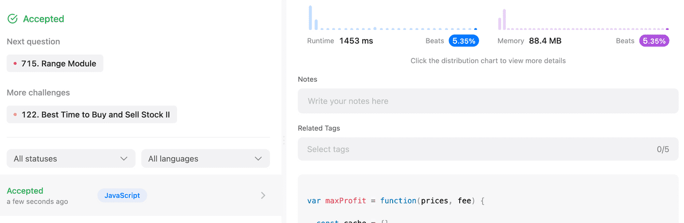This screenshot has height=223, width=684.
Task: Click the dot beside Best Time to Buy
Action: pos(15,114)
